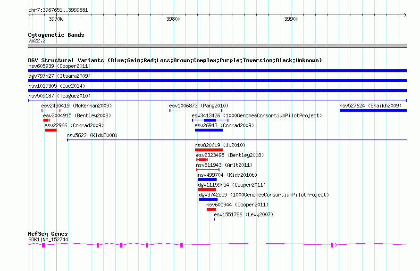
Task: Click the chr7:3967651..3999681 coordinate label
Action: 58,10
